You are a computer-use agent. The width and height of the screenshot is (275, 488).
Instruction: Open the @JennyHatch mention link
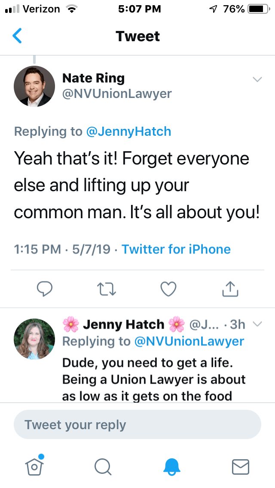pyautogui.click(x=128, y=131)
